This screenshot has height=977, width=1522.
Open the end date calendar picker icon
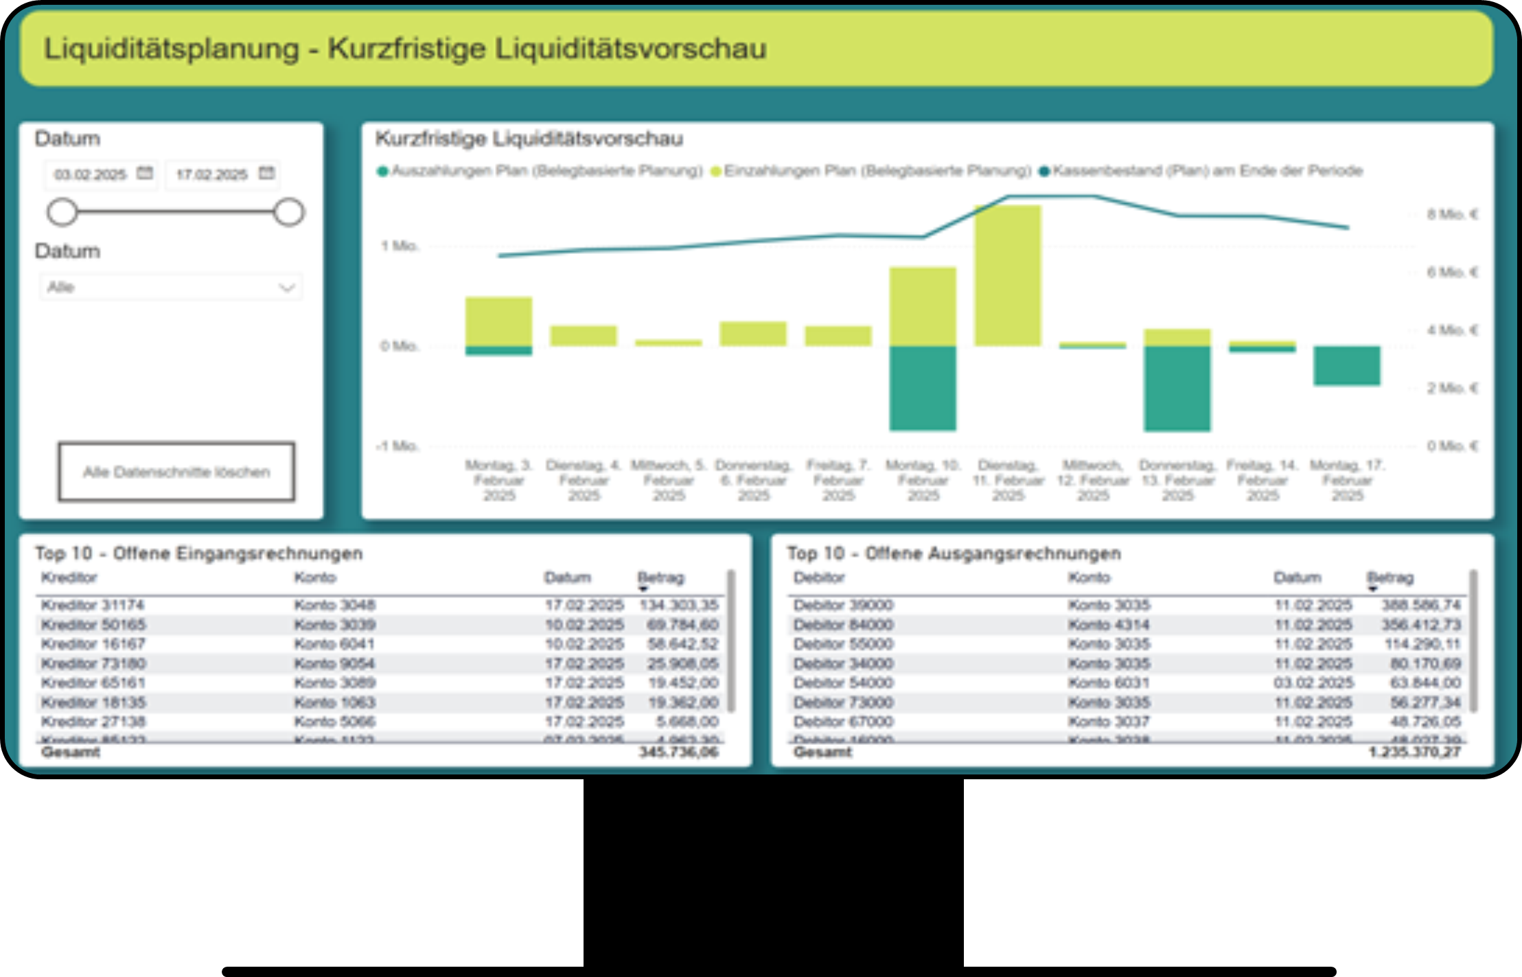tap(266, 173)
